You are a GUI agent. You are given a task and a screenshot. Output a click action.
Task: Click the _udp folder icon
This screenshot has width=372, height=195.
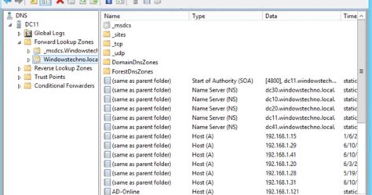[107, 53]
